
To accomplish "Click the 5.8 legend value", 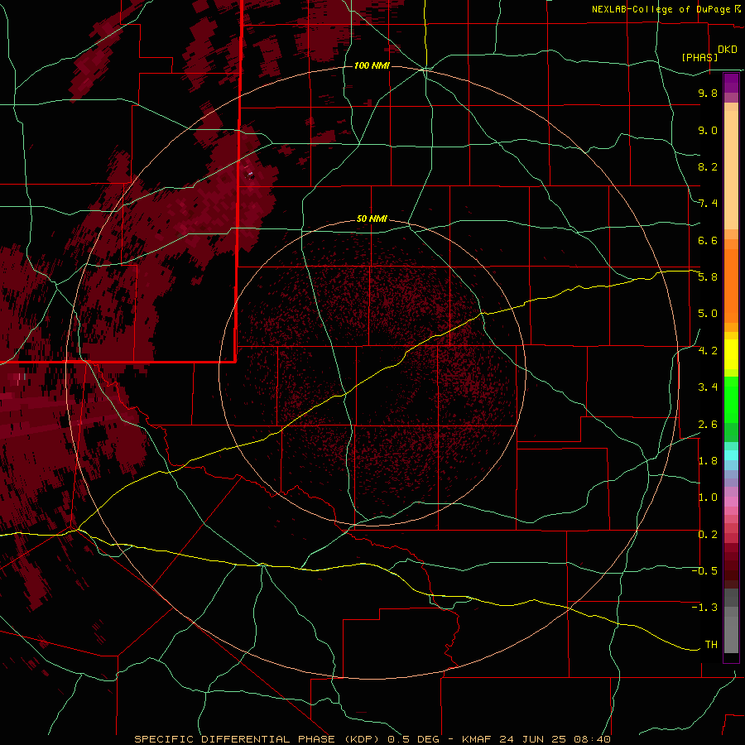I will 708,277.
